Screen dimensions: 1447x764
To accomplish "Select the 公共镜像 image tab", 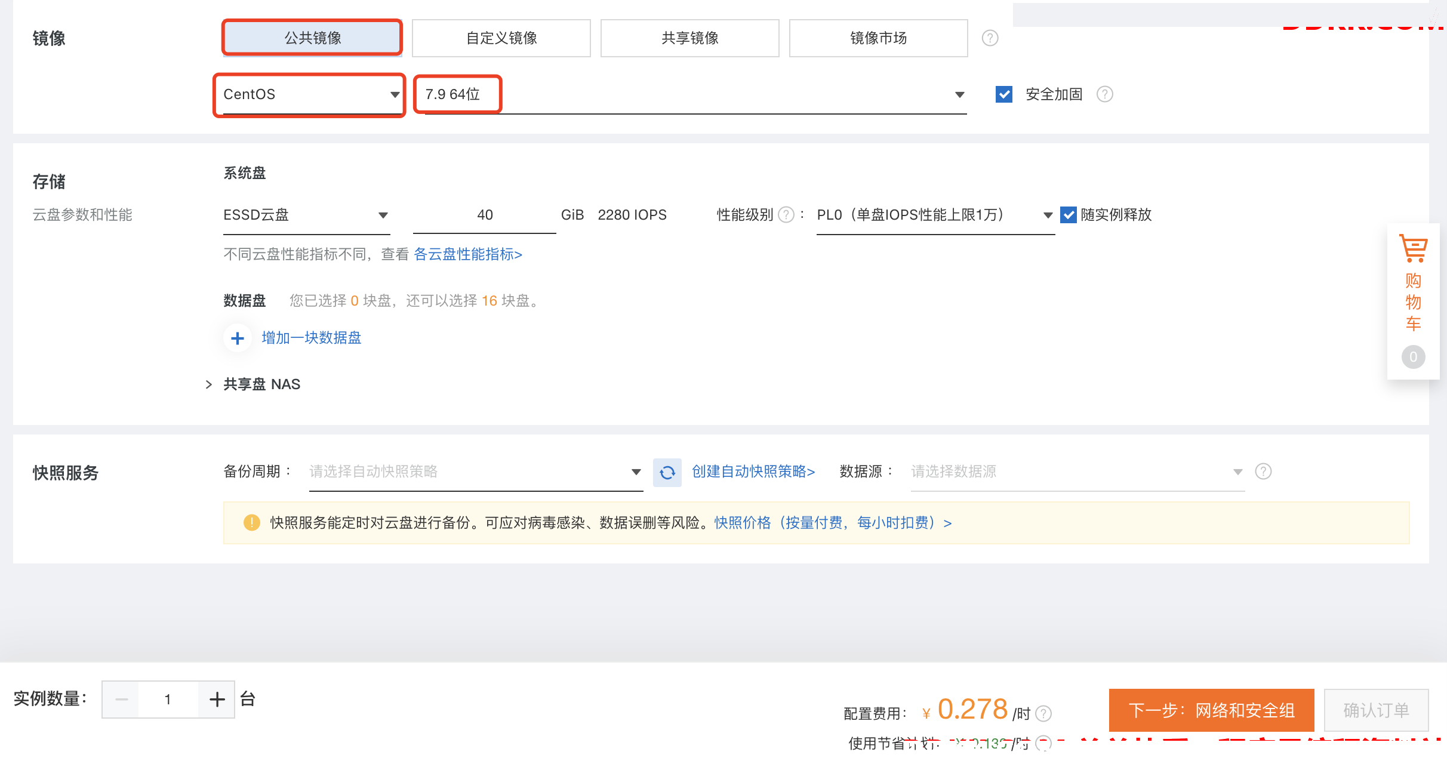I will (312, 38).
